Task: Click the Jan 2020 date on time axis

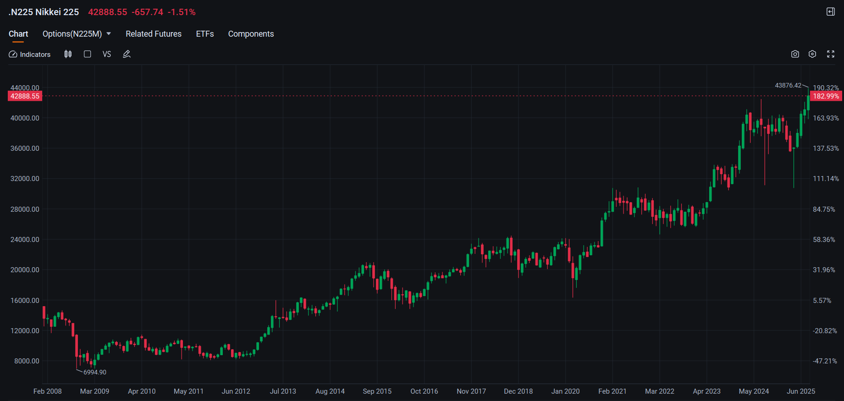Action: click(x=565, y=391)
